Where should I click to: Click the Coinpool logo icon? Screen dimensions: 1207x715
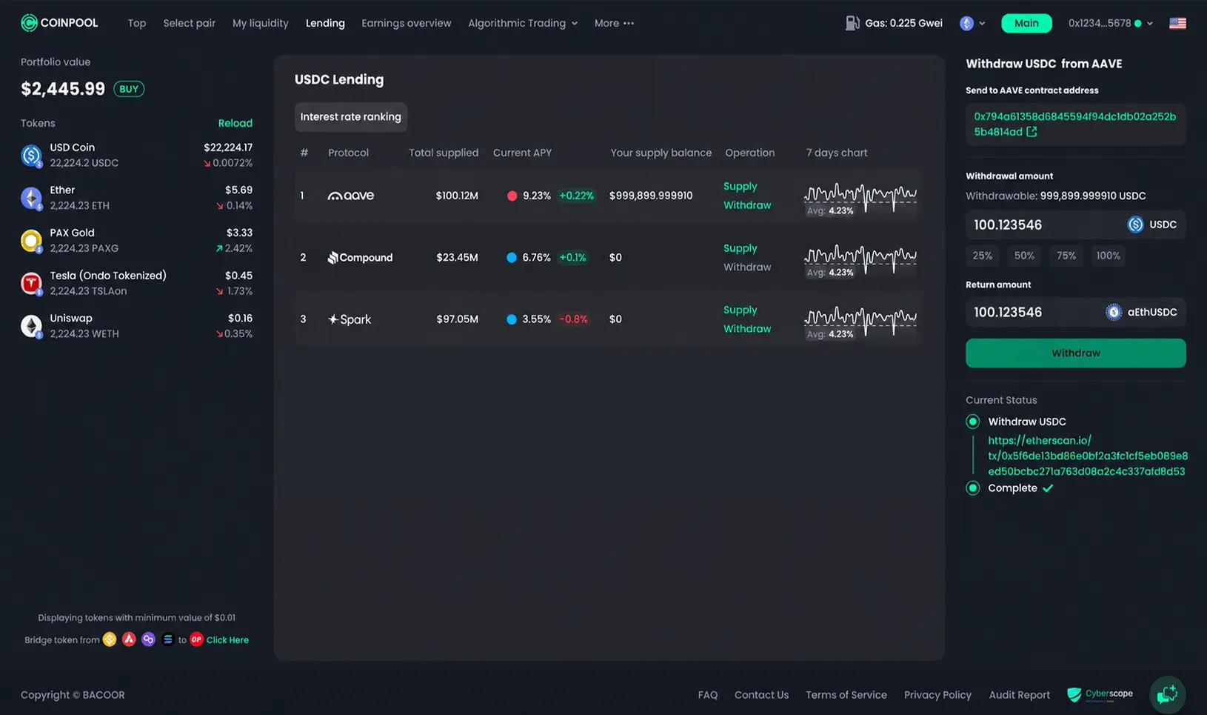pyautogui.click(x=29, y=23)
